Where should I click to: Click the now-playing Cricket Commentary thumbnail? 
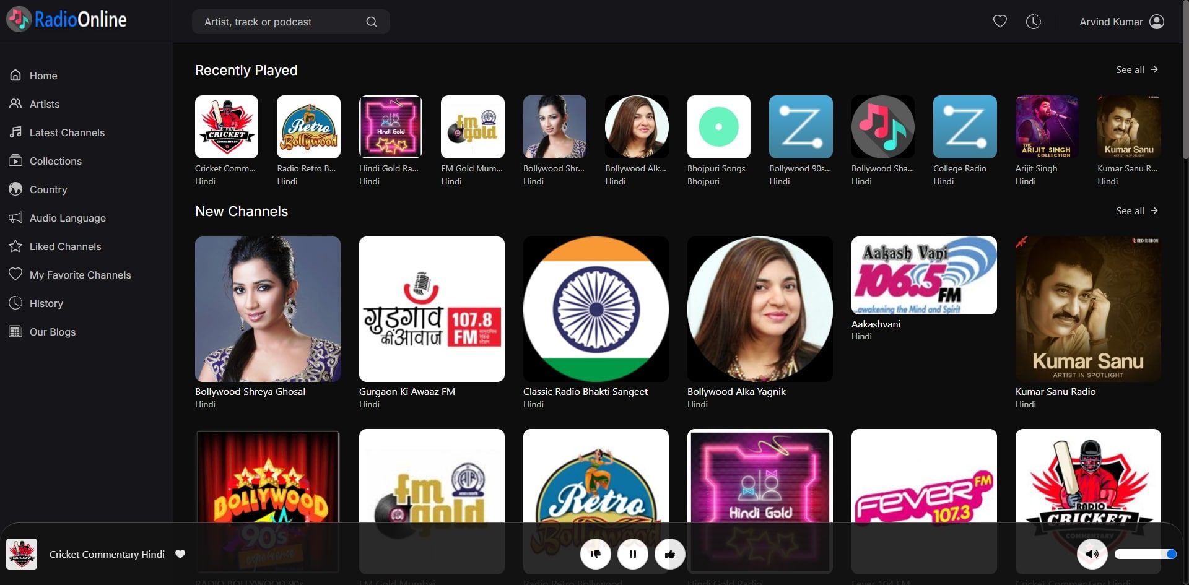tap(22, 554)
